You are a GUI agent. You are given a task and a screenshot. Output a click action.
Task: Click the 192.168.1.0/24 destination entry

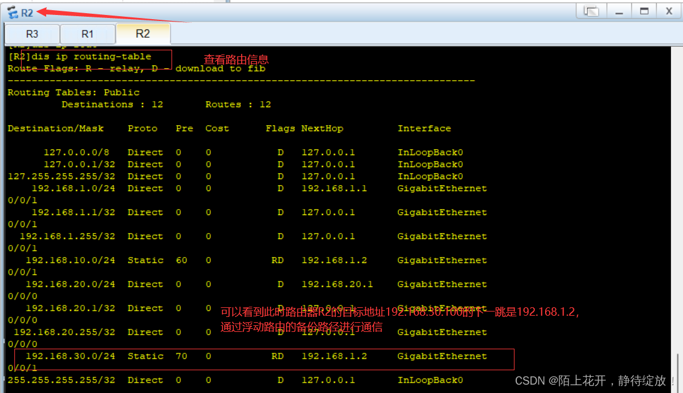point(74,189)
